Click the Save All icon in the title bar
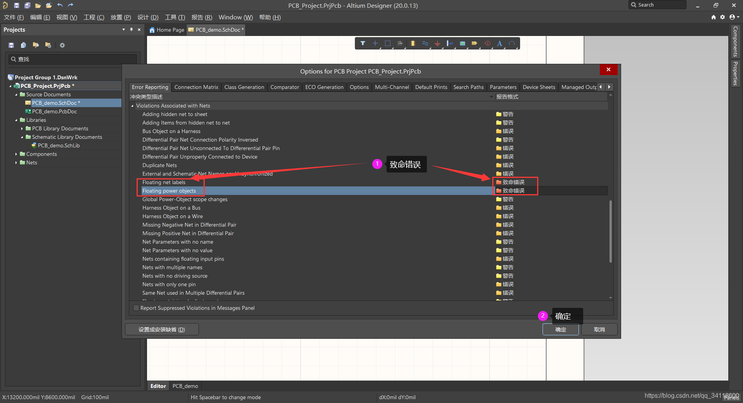743x403 pixels. coord(27,5)
